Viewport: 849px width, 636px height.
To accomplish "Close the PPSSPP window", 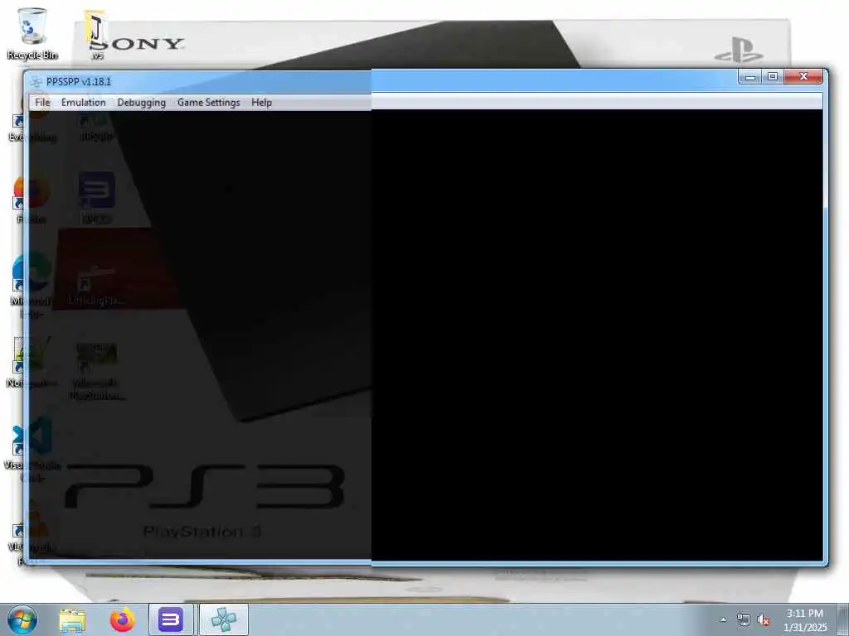I will 803,77.
